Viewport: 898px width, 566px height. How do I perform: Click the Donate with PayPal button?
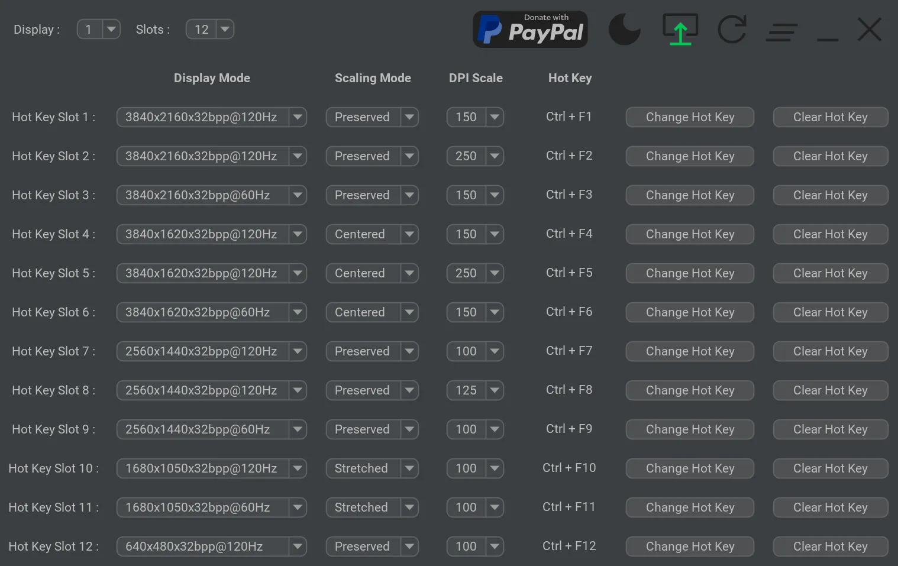529,28
